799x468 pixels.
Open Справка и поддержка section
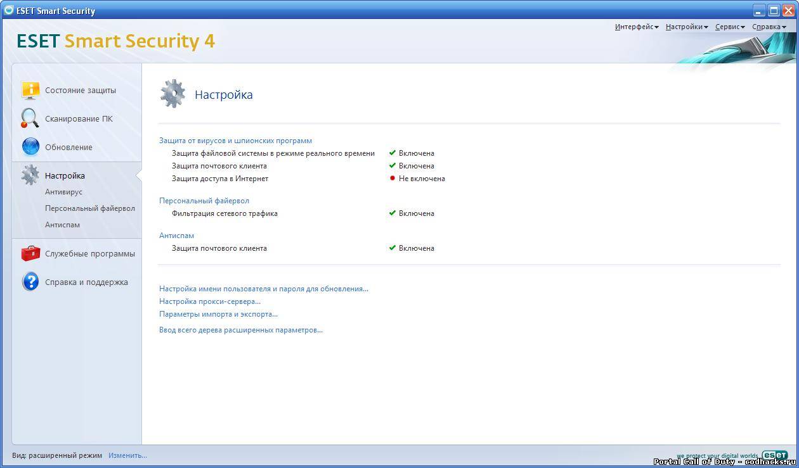(x=86, y=282)
